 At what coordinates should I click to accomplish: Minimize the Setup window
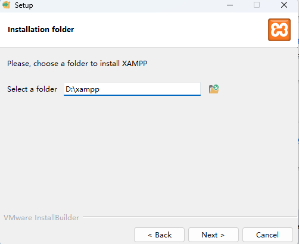coord(230,5)
